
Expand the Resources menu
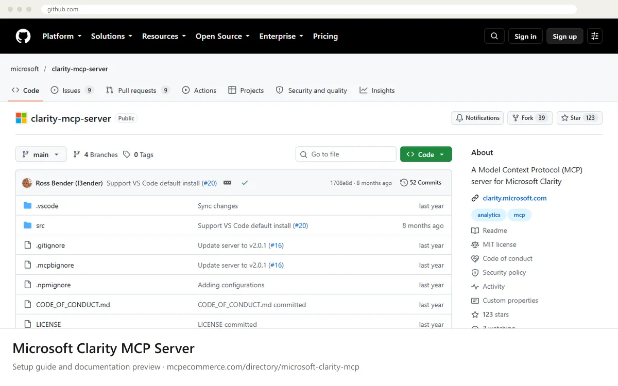click(x=165, y=36)
